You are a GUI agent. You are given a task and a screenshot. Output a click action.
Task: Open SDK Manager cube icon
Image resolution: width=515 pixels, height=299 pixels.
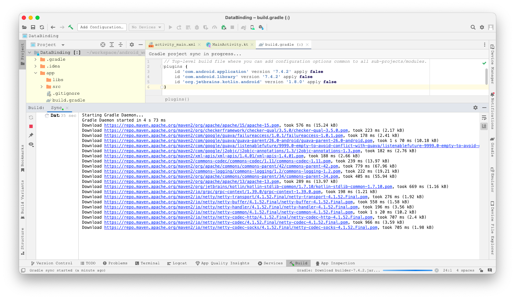tap(261, 27)
